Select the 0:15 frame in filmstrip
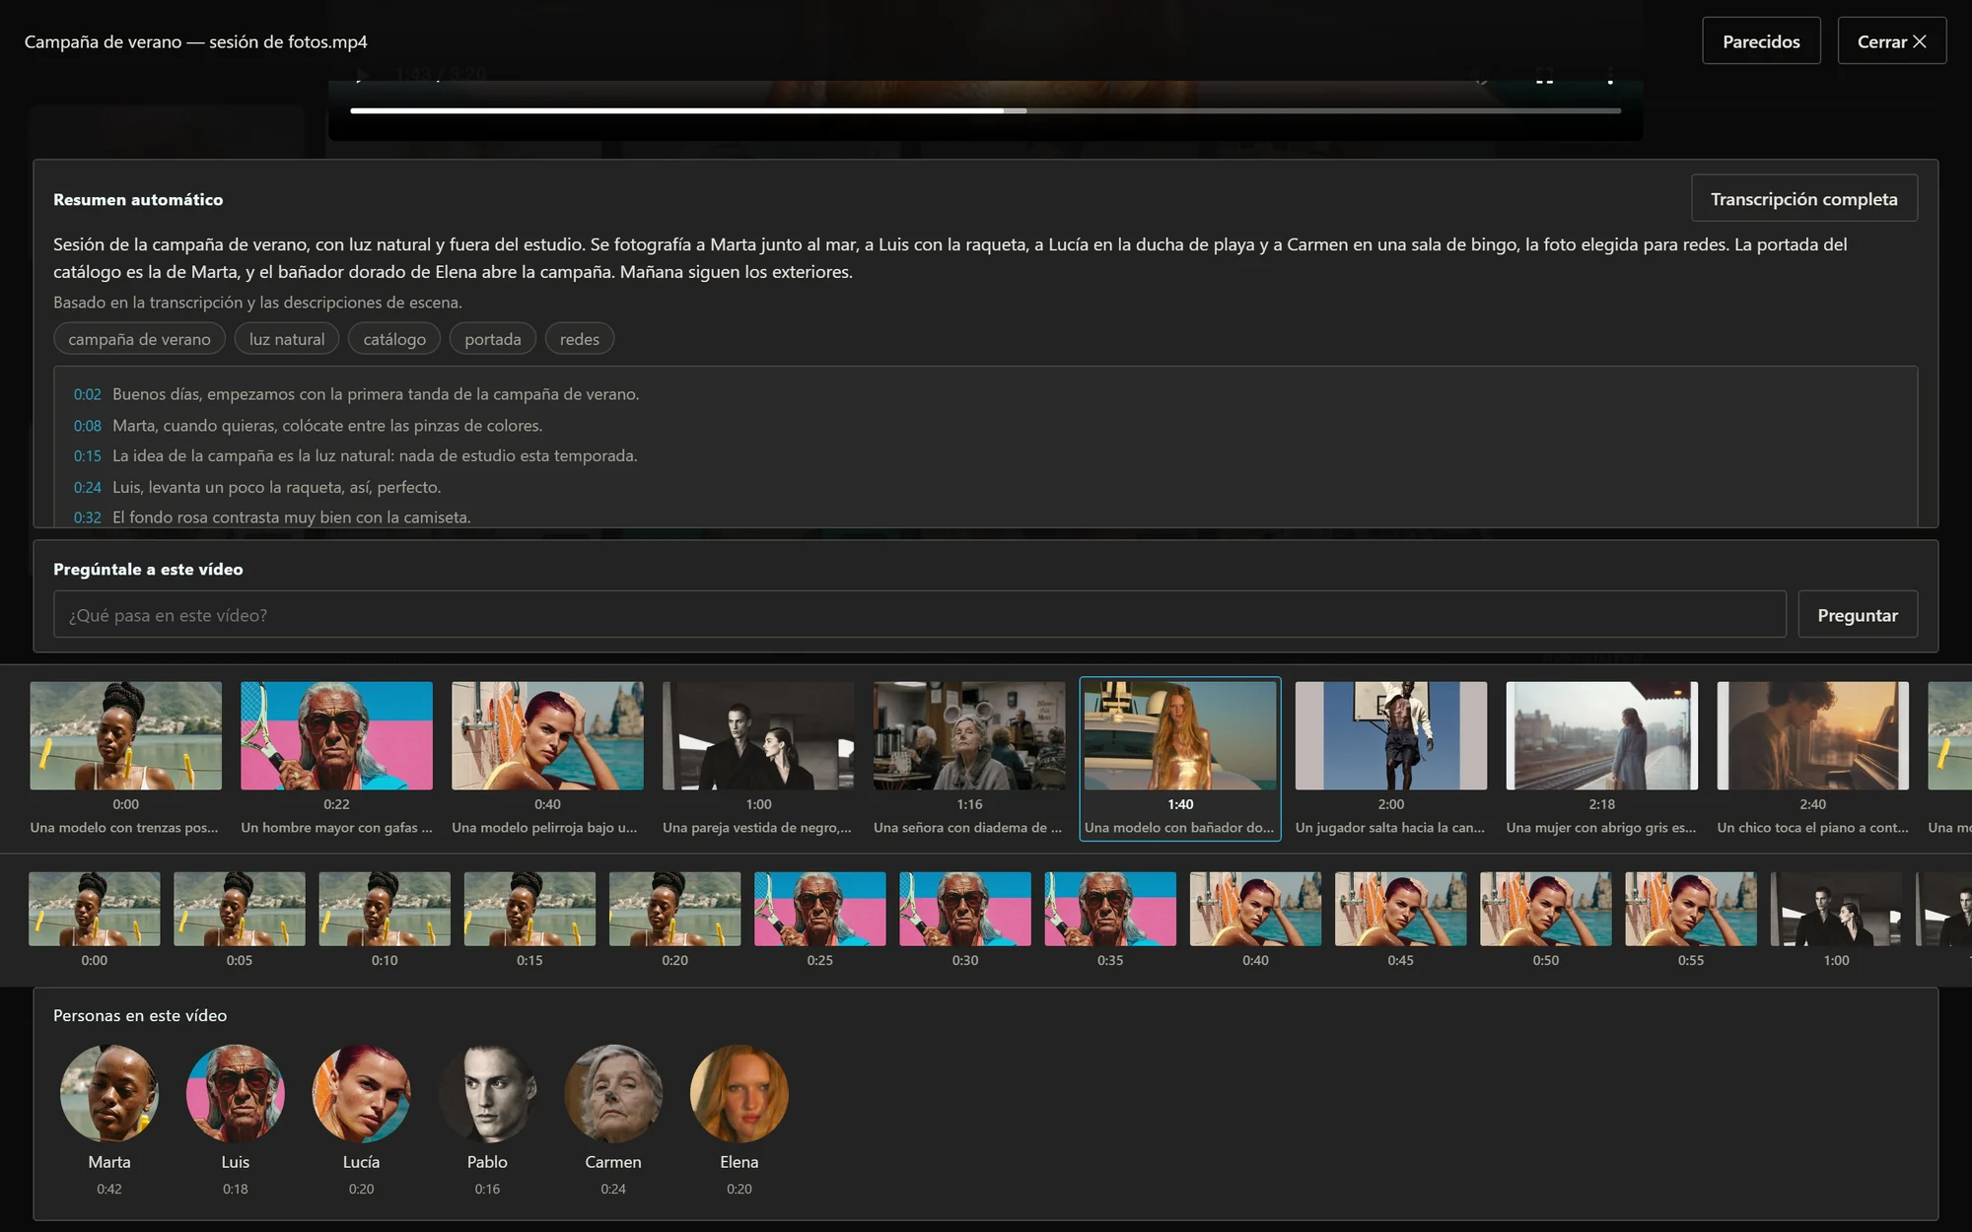Image resolution: width=1972 pixels, height=1232 pixels. [529, 919]
